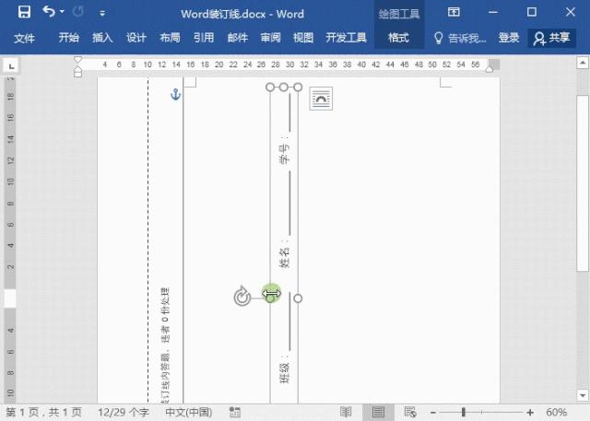The width and height of the screenshot is (590, 421).
Task: Click the vertical scrollbar down arrow
Action: tap(583, 395)
